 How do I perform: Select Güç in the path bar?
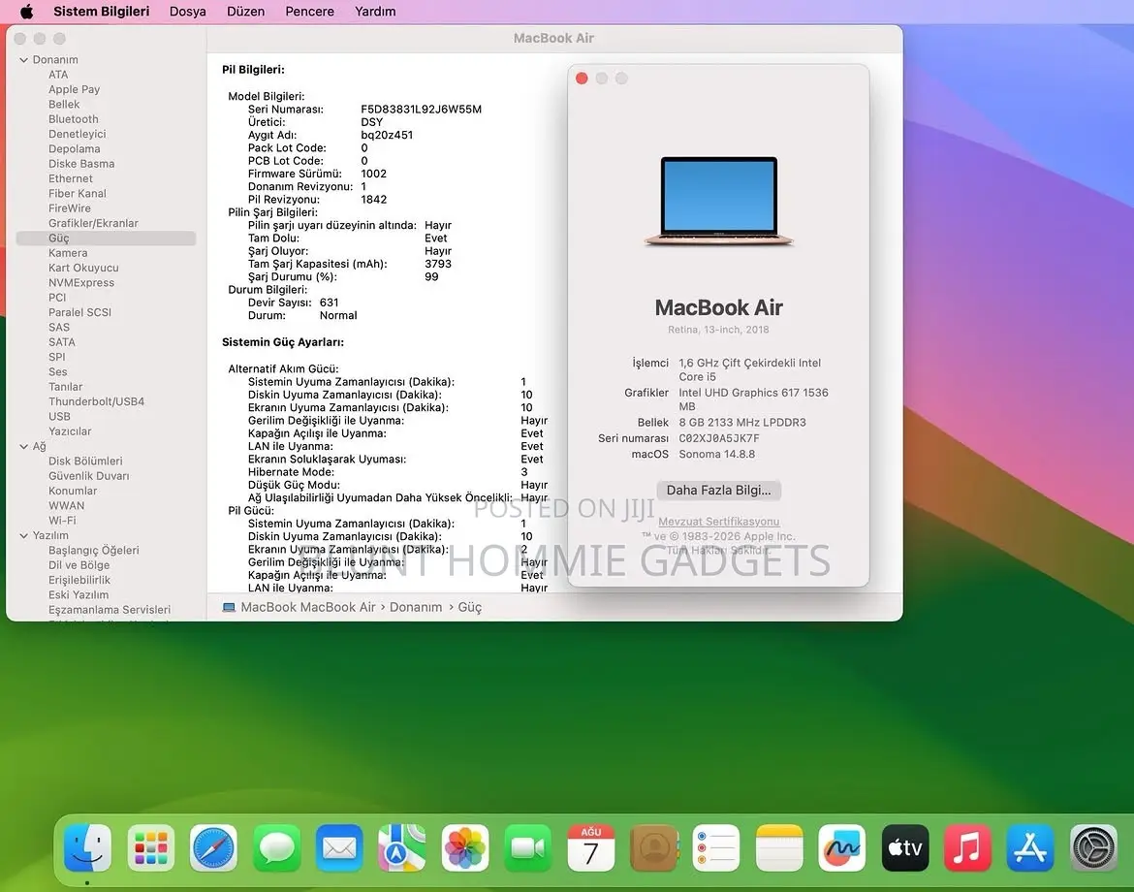[x=469, y=608]
